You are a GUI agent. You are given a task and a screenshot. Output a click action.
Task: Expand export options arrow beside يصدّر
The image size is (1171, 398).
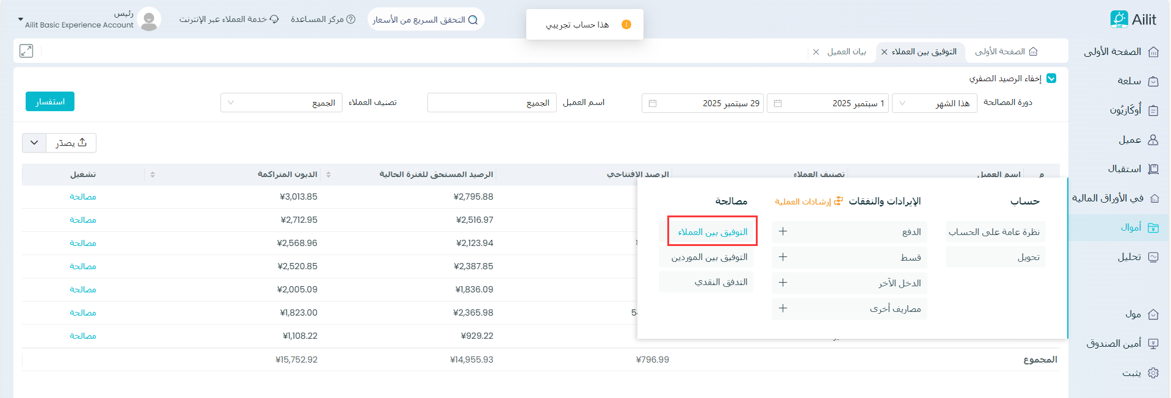[34, 143]
